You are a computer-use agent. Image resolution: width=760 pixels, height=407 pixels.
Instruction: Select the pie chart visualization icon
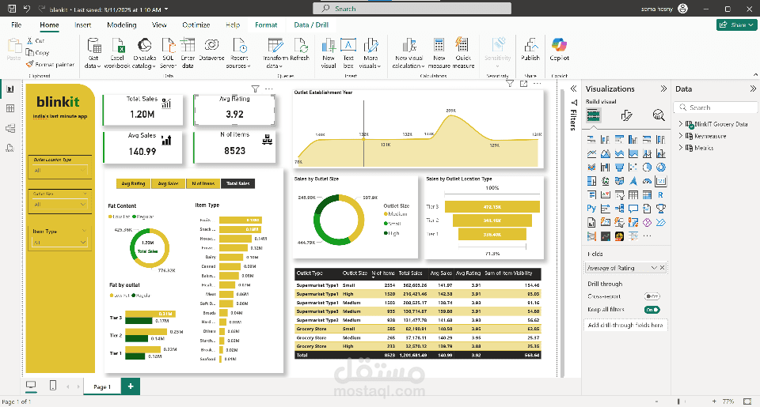647,168
